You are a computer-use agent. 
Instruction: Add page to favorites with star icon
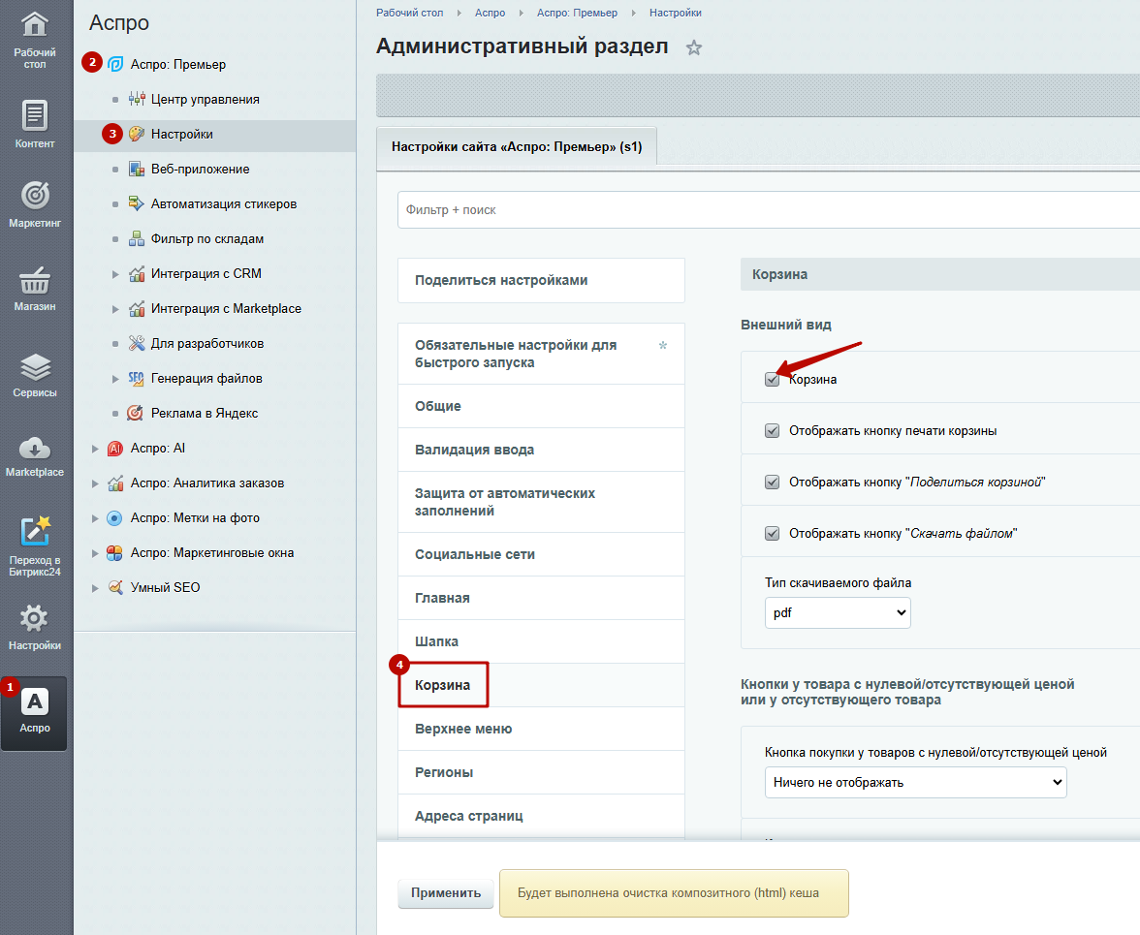click(694, 47)
